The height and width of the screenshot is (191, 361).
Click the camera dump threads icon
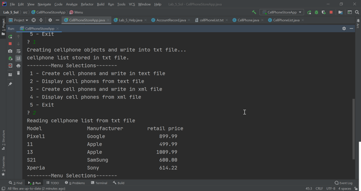coord(10,51)
